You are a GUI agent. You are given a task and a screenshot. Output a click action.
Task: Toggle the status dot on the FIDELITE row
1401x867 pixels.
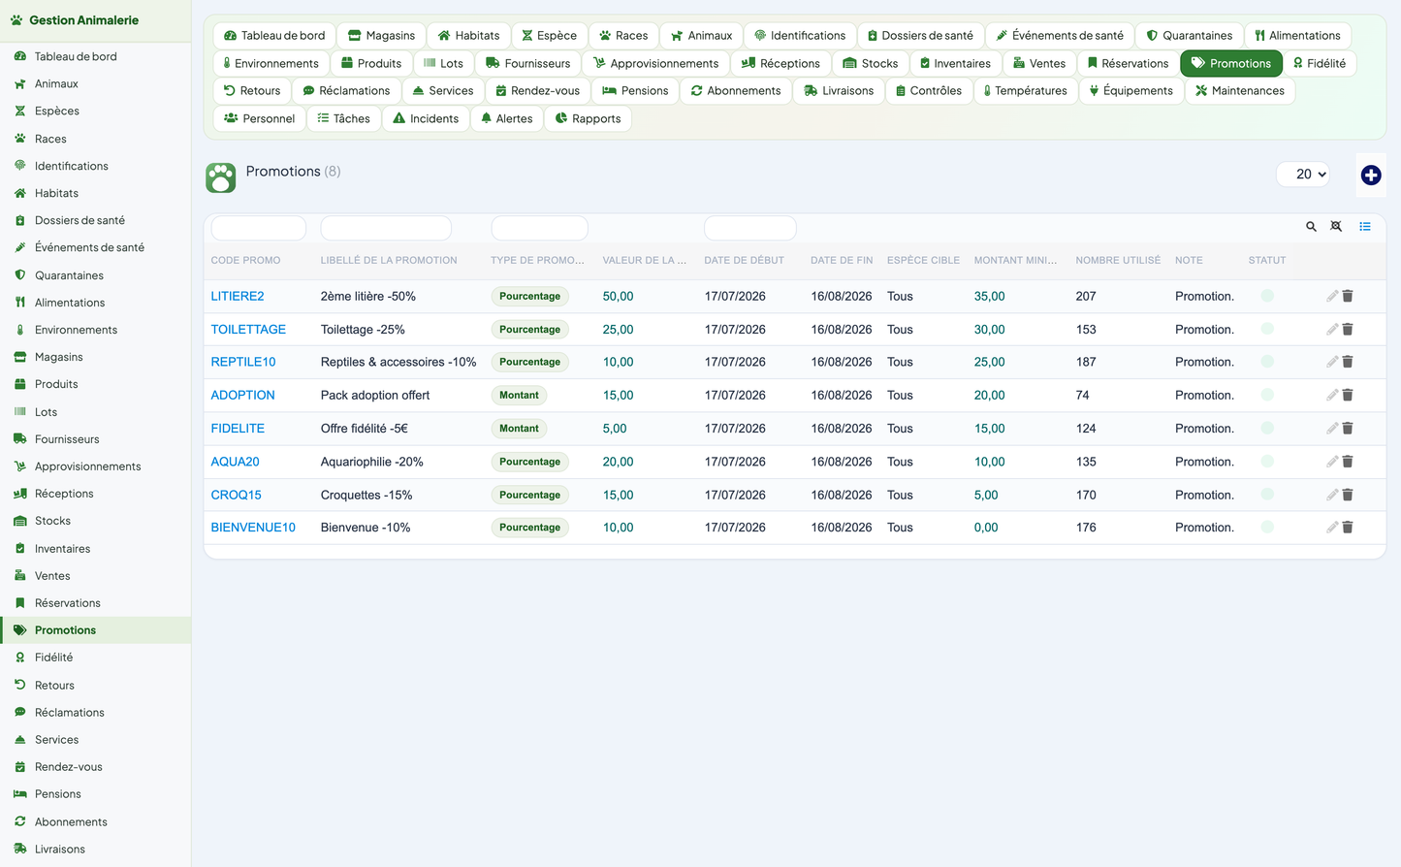(1267, 428)
